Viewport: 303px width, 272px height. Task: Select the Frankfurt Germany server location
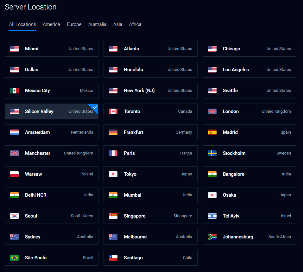pyautogui.click(x=150, y=132)
